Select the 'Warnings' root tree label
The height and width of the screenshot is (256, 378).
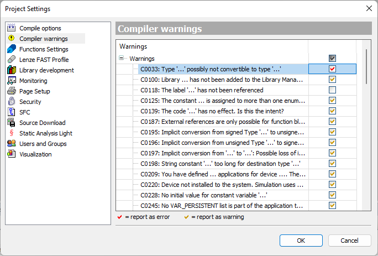142,59
